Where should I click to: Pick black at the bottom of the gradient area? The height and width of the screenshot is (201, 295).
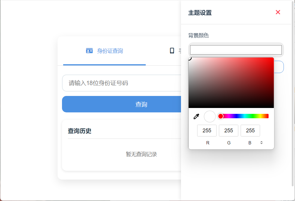click(x=231, y=107)
